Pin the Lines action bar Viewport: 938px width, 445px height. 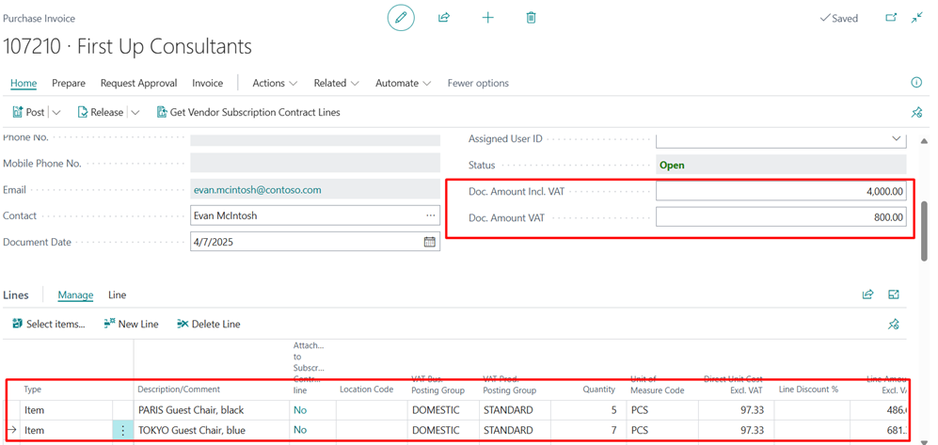coord(893,325)
